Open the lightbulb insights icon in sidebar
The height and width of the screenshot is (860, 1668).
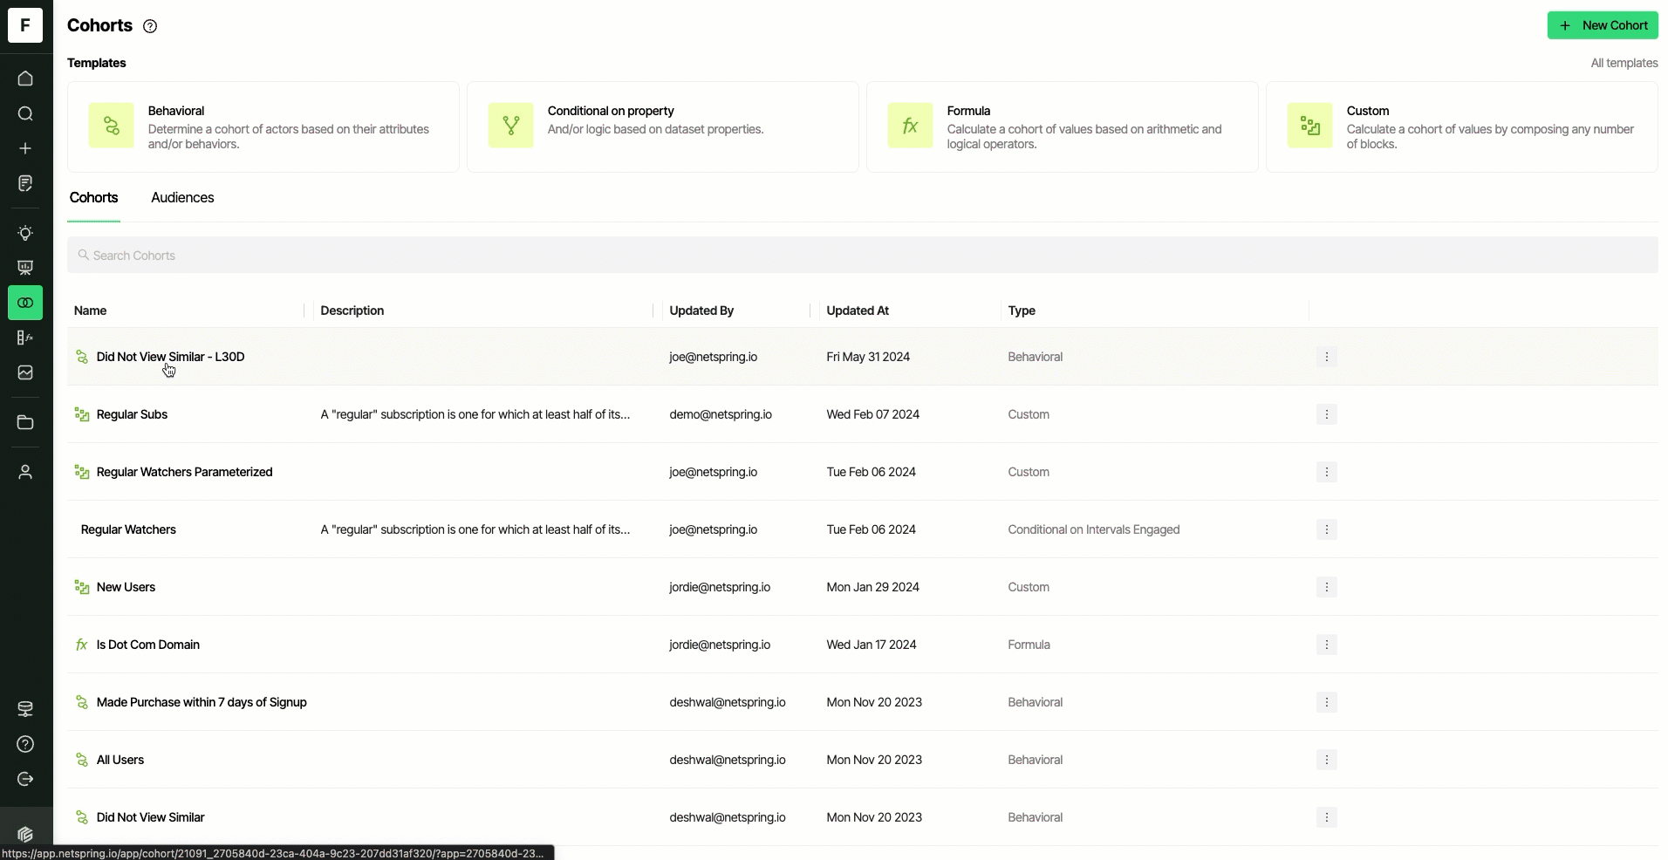[x=25, y=233]
